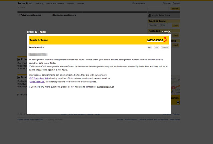Open the Group menu in the top navigation

(39, 3)
